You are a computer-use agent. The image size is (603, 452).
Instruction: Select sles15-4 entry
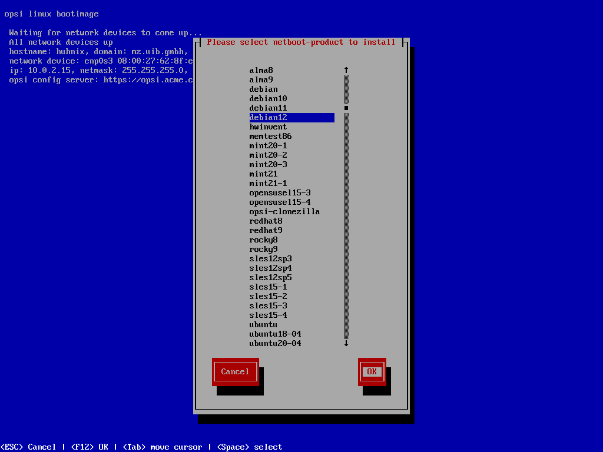292,315
